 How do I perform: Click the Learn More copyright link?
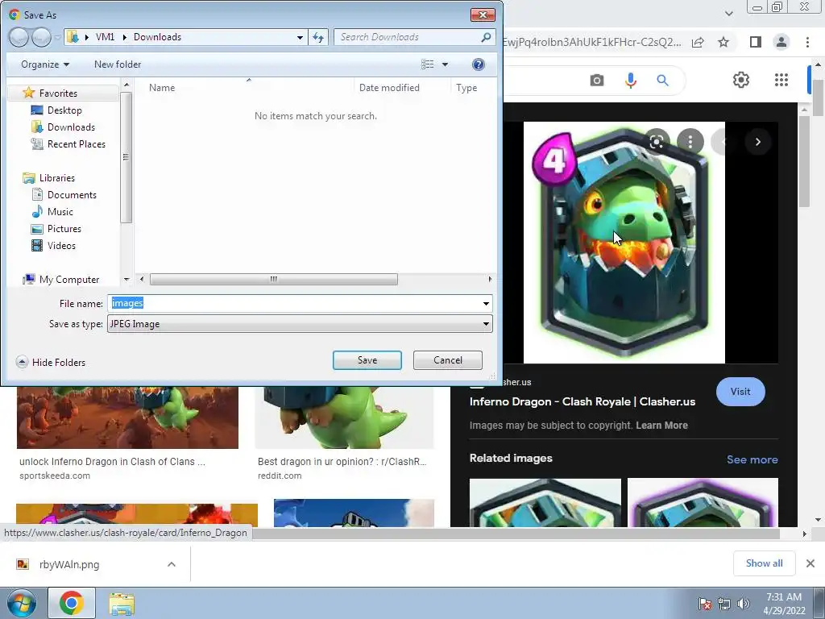661,426
